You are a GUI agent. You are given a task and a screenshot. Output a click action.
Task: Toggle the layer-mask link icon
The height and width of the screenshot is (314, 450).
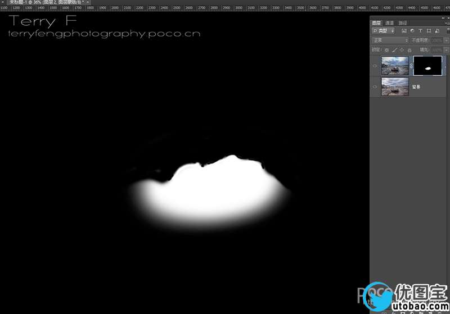411,66
